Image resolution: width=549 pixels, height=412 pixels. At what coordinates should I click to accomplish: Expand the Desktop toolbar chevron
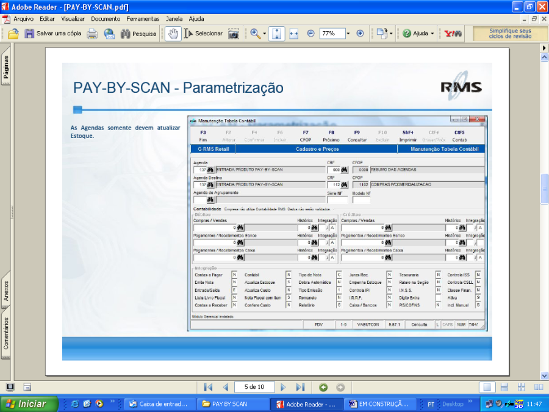(470, 402)
